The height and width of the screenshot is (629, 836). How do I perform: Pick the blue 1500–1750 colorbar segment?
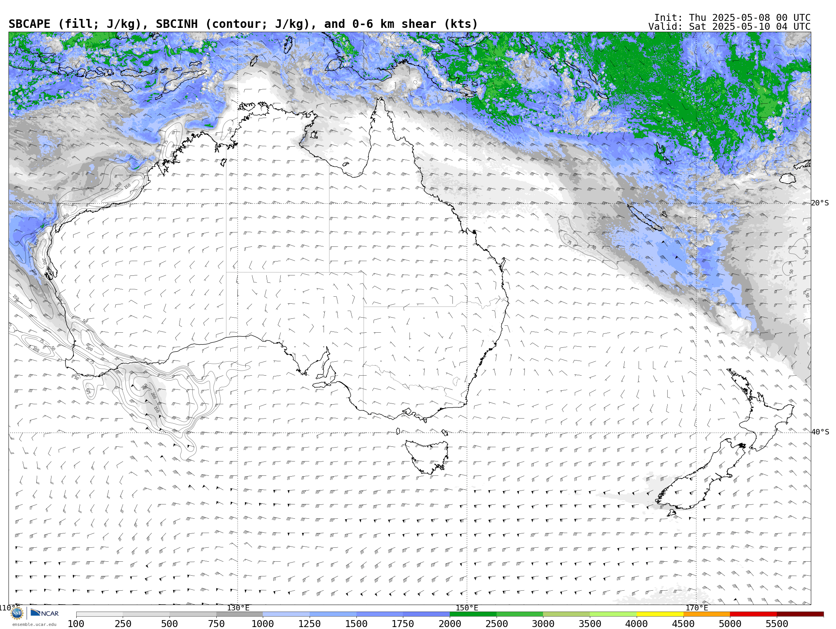pyautogui.click(x=380, y=614)
